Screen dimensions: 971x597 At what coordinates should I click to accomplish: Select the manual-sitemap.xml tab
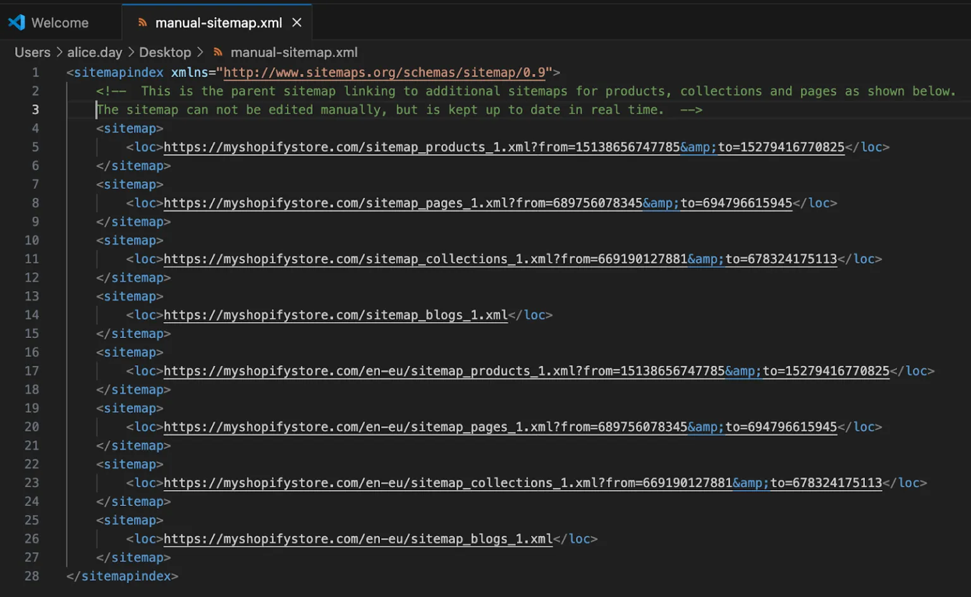point(217,23)
